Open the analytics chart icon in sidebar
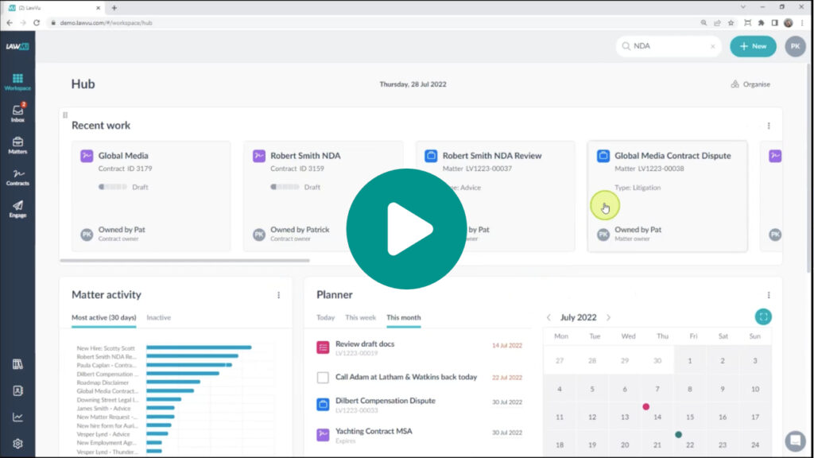Image resolution: width=814 pixels, height=458 pixels. coord(17,417)
